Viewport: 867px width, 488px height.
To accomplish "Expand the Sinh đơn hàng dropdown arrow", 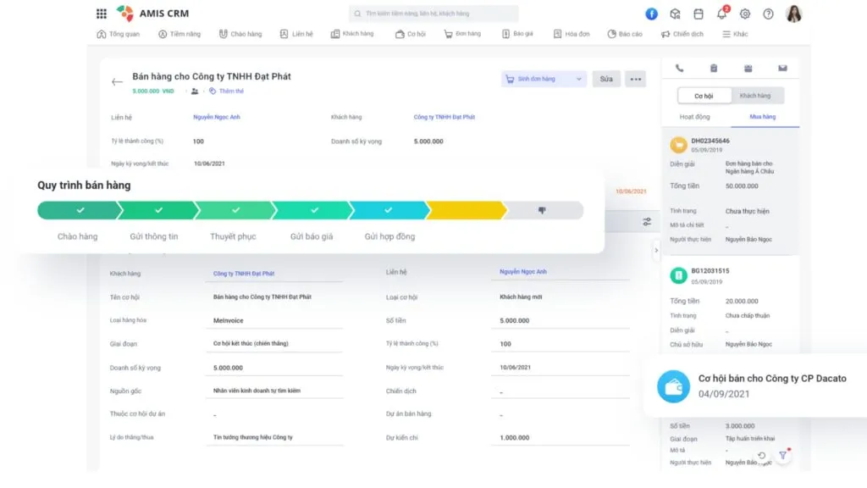I will click(579, 79).
